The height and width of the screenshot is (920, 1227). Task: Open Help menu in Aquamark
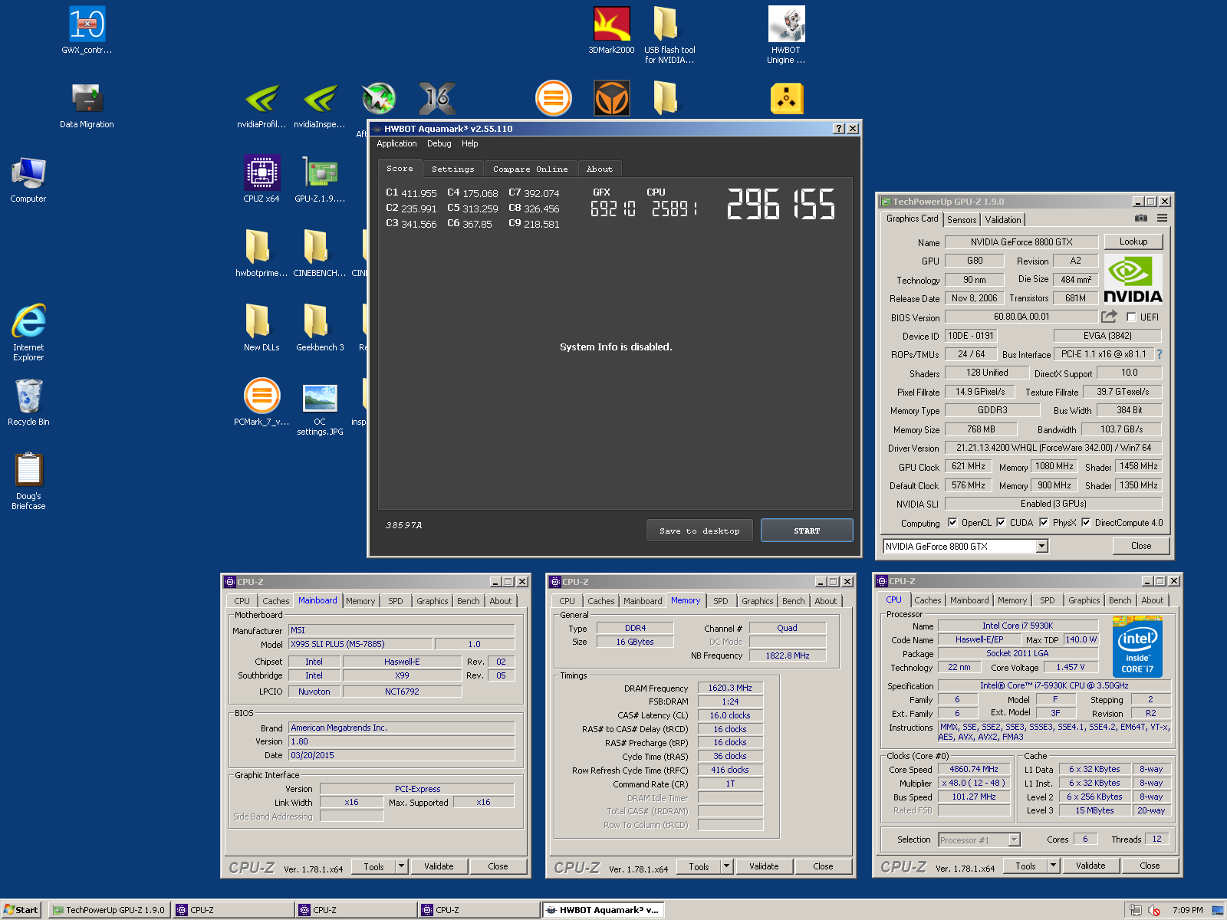469,143
